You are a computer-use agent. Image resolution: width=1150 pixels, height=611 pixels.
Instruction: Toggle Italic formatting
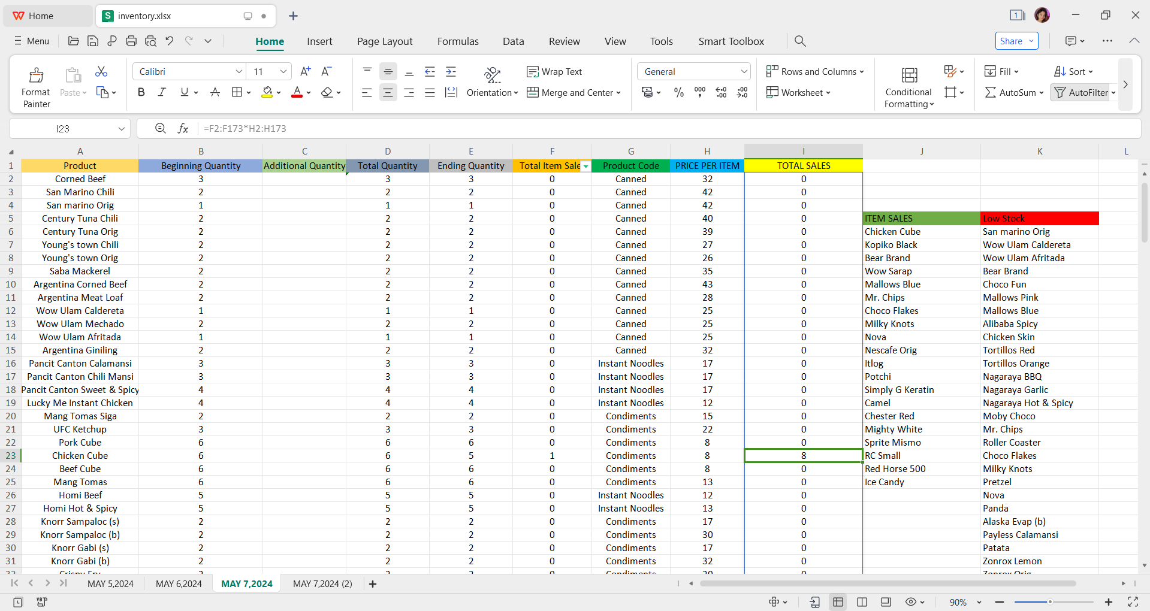[162, 92]
